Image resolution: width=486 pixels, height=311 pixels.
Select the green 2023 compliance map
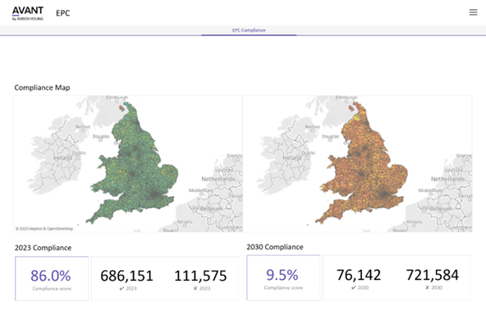128,164
